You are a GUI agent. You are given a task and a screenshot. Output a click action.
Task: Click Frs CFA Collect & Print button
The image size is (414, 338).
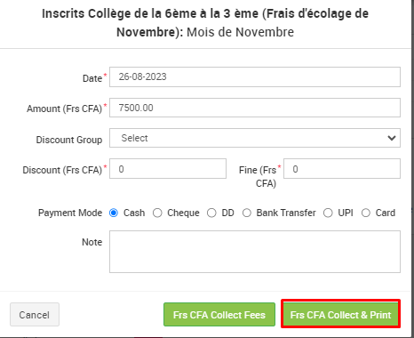[x=340, y=315]
